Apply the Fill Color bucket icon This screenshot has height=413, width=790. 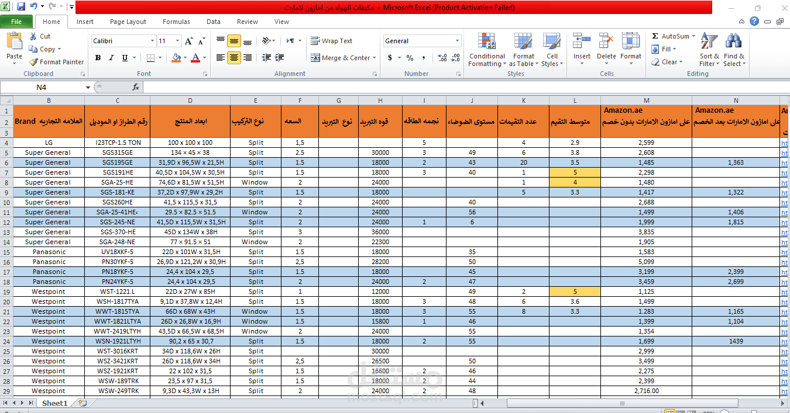(177, 58)
